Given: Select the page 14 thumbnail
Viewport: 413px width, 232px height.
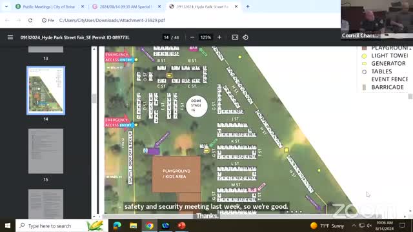Looking at the screenshot, I should click(x=46, y=90).
